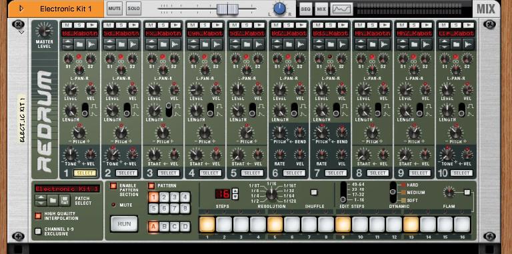Enable Channel 8-9 Exclusive

click(x=38, y=231)
